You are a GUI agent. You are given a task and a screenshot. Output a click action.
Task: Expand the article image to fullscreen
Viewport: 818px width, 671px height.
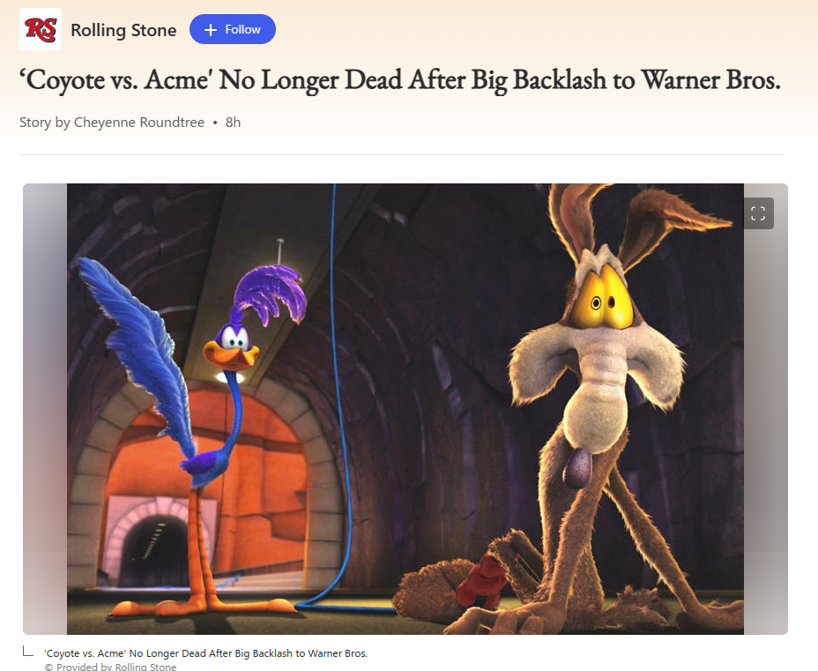click(758, 213)
